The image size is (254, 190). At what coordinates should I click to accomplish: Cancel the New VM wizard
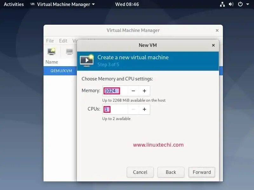[140, 172]
